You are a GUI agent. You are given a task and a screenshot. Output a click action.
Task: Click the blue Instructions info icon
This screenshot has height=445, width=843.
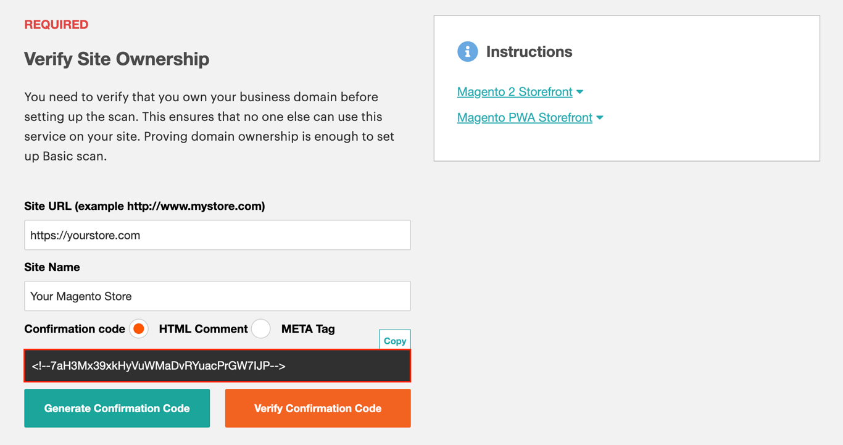[x=468, y=52]
